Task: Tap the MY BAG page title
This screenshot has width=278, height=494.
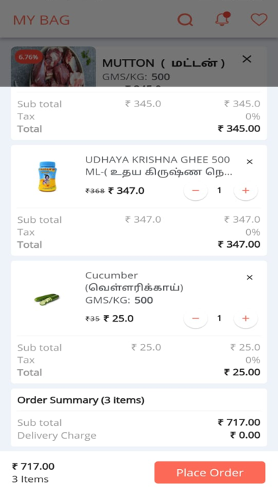Action: point(41,20)
